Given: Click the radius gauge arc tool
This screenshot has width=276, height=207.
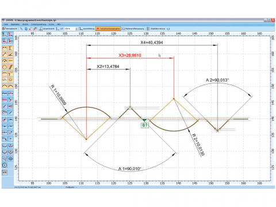Looking at the screenshot, I should pyautogui.click(x=5, y=61).
